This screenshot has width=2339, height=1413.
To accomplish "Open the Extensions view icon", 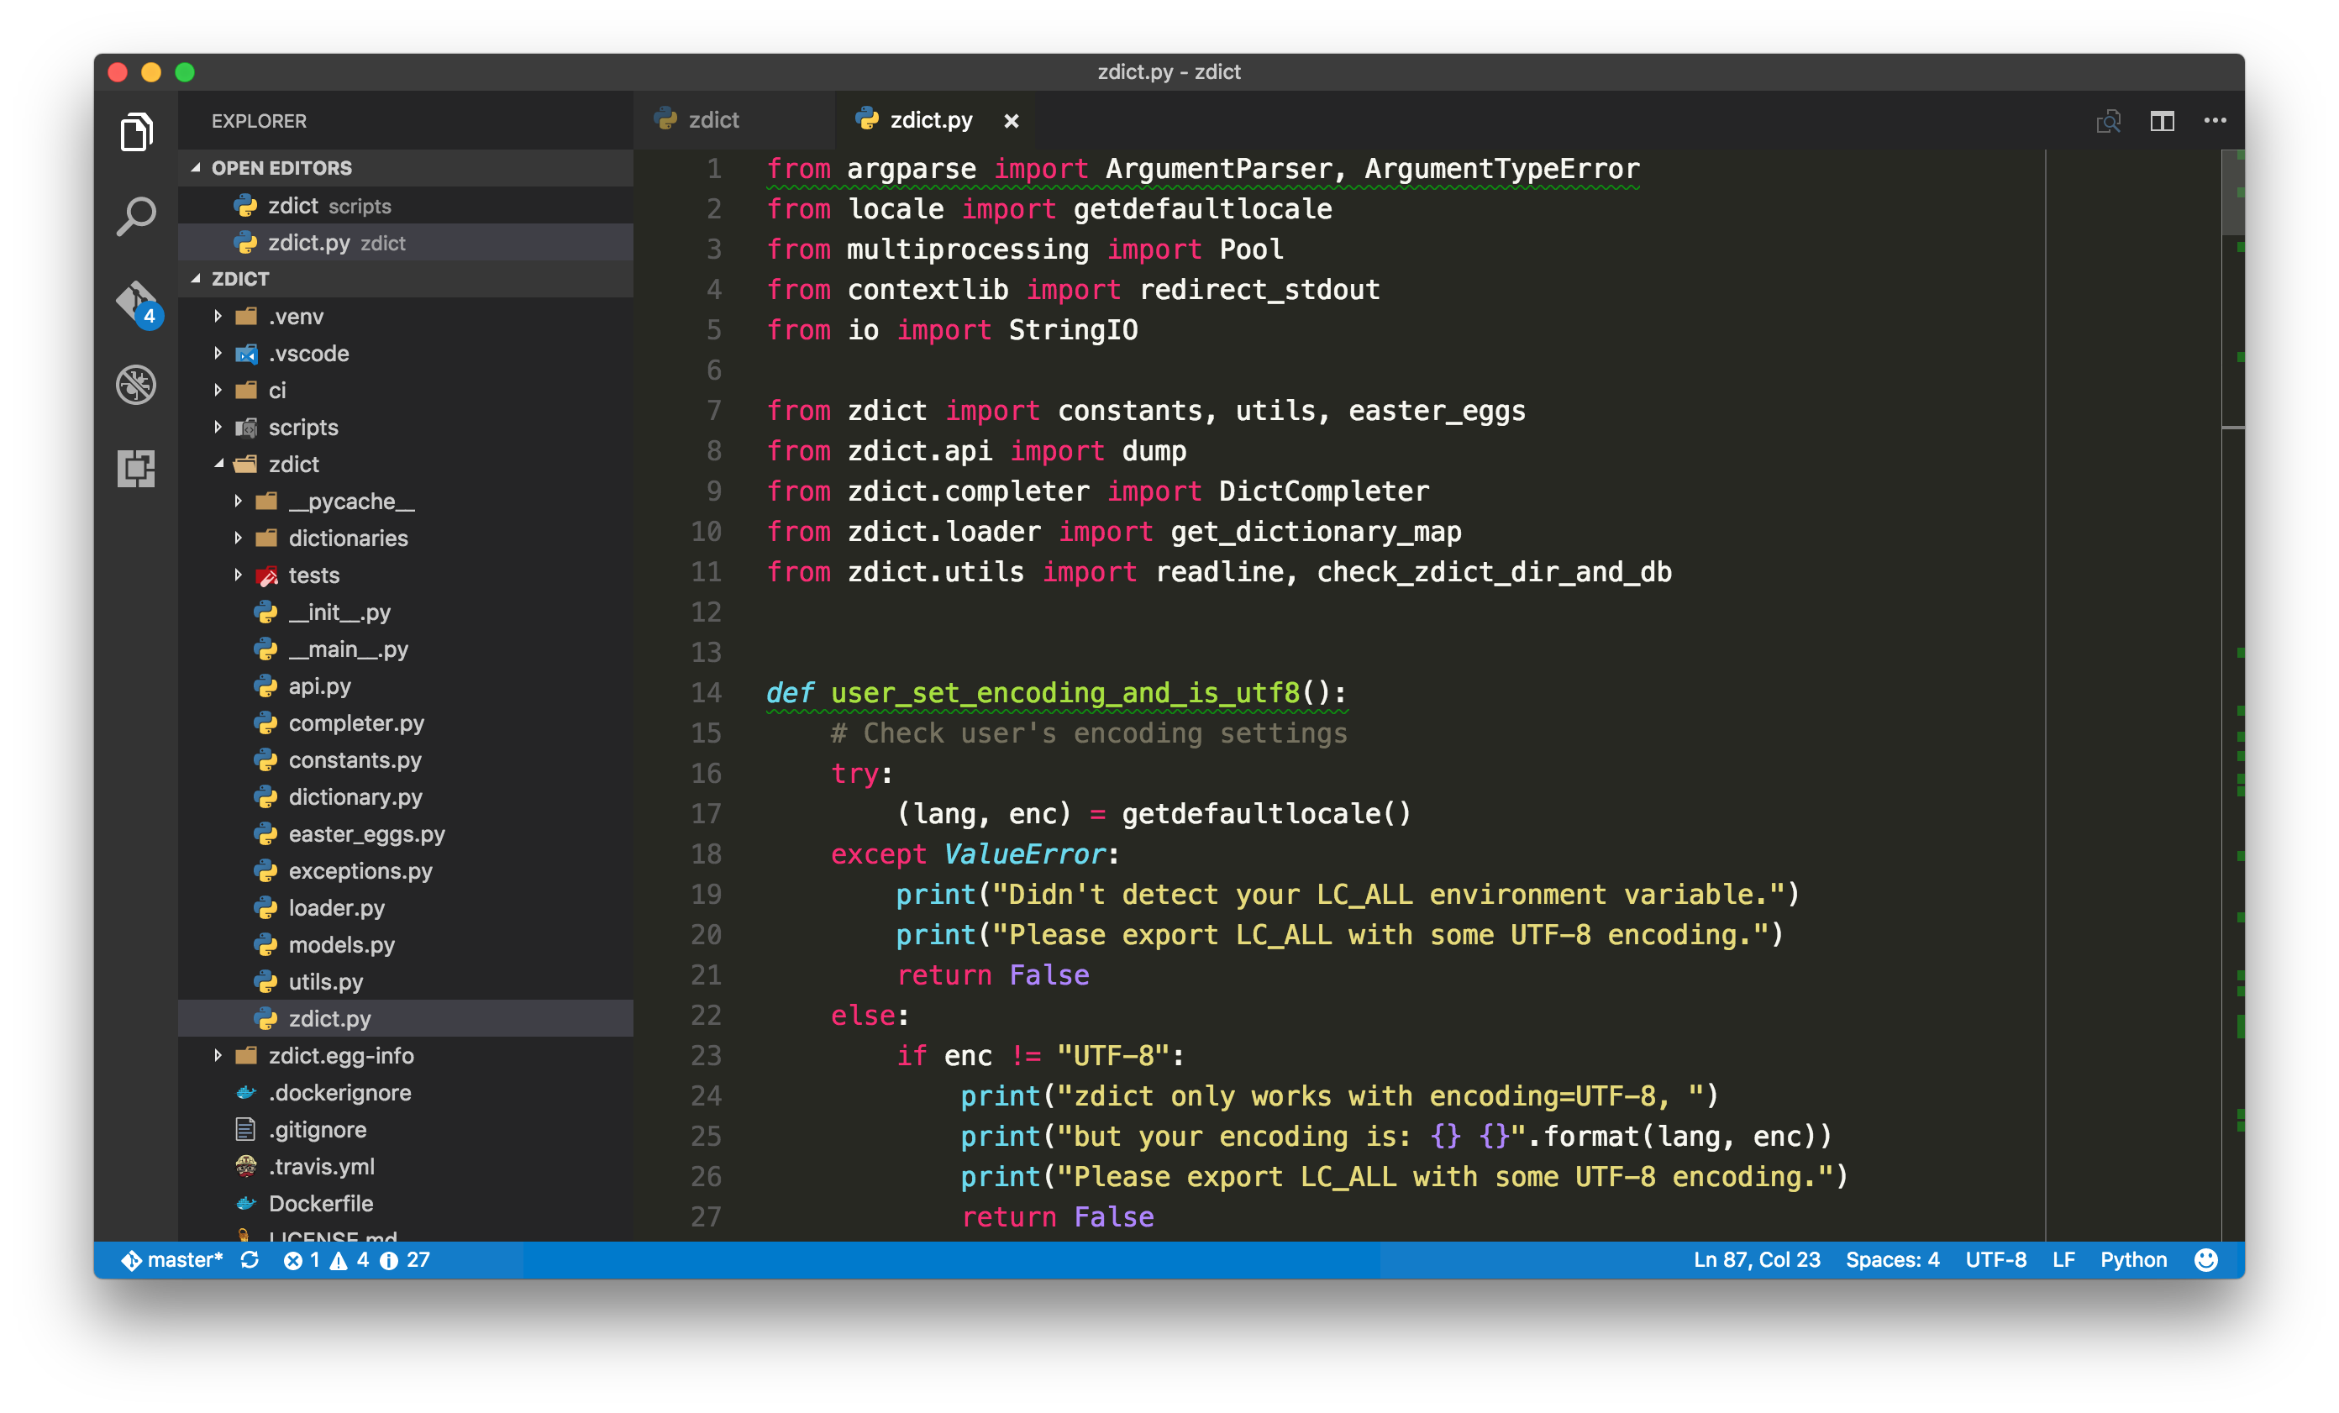I will click(136, 469).
